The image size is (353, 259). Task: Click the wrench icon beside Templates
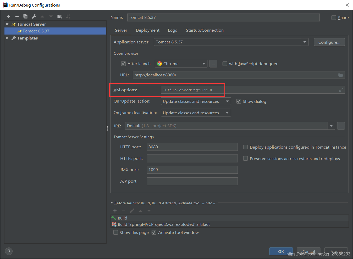click(x=14, y=38)
